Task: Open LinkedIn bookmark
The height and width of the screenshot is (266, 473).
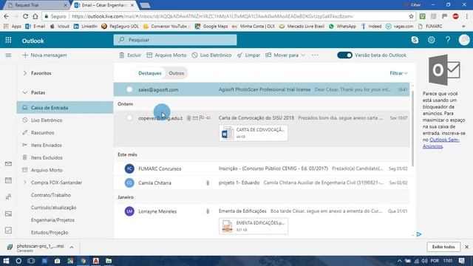Action: [86, 27]
